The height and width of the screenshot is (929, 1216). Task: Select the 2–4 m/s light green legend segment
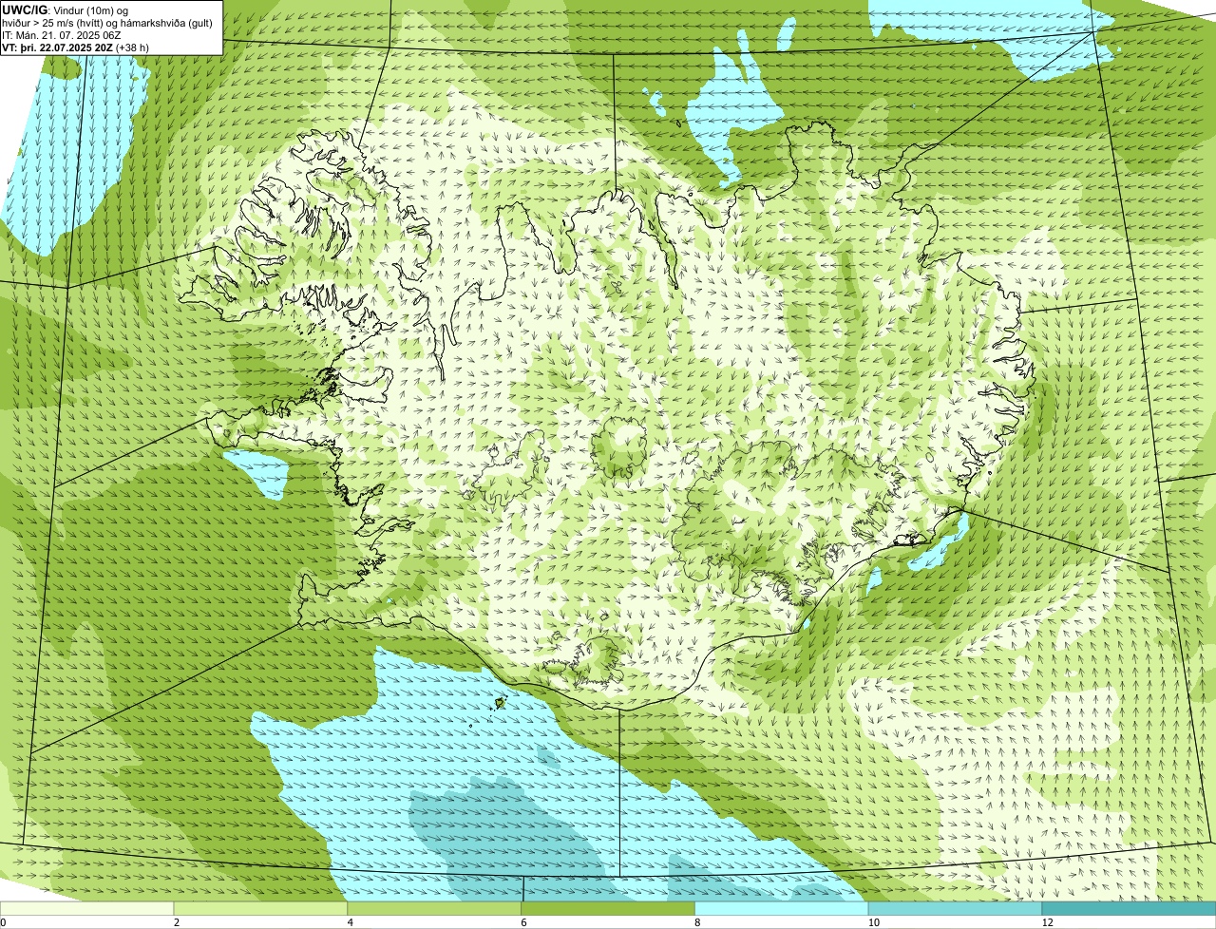(261, 908)
